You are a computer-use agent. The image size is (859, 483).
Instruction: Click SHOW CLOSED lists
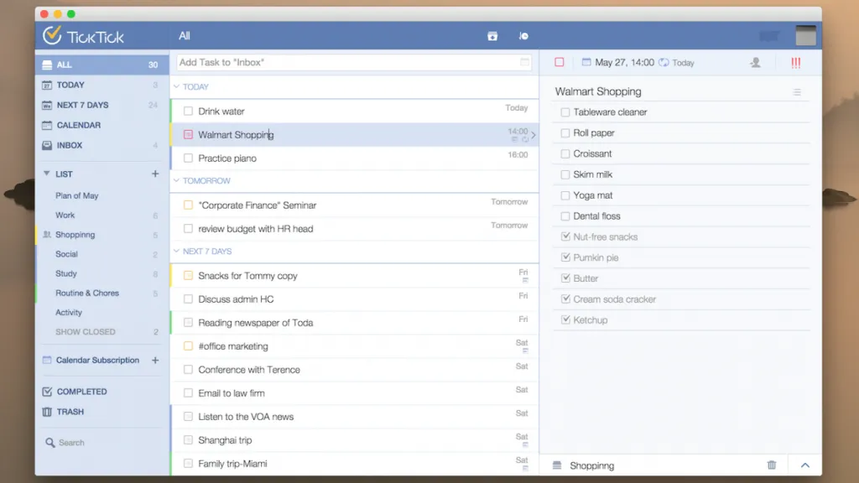click(x=86, y=332)
